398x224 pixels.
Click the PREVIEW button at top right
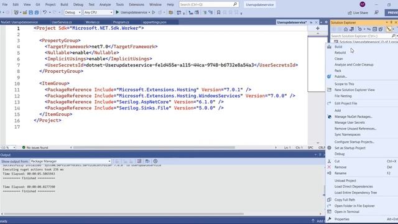pyautogui.click(x=392, y=12)
